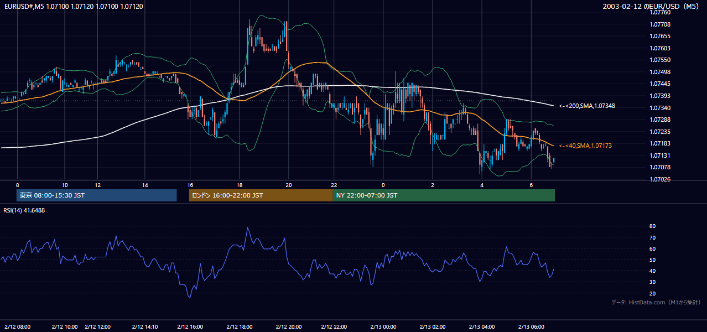Viewport: 707px width, 332px height.
Task: Click the 1.07655 price axis label
Action: click(660, 36)
